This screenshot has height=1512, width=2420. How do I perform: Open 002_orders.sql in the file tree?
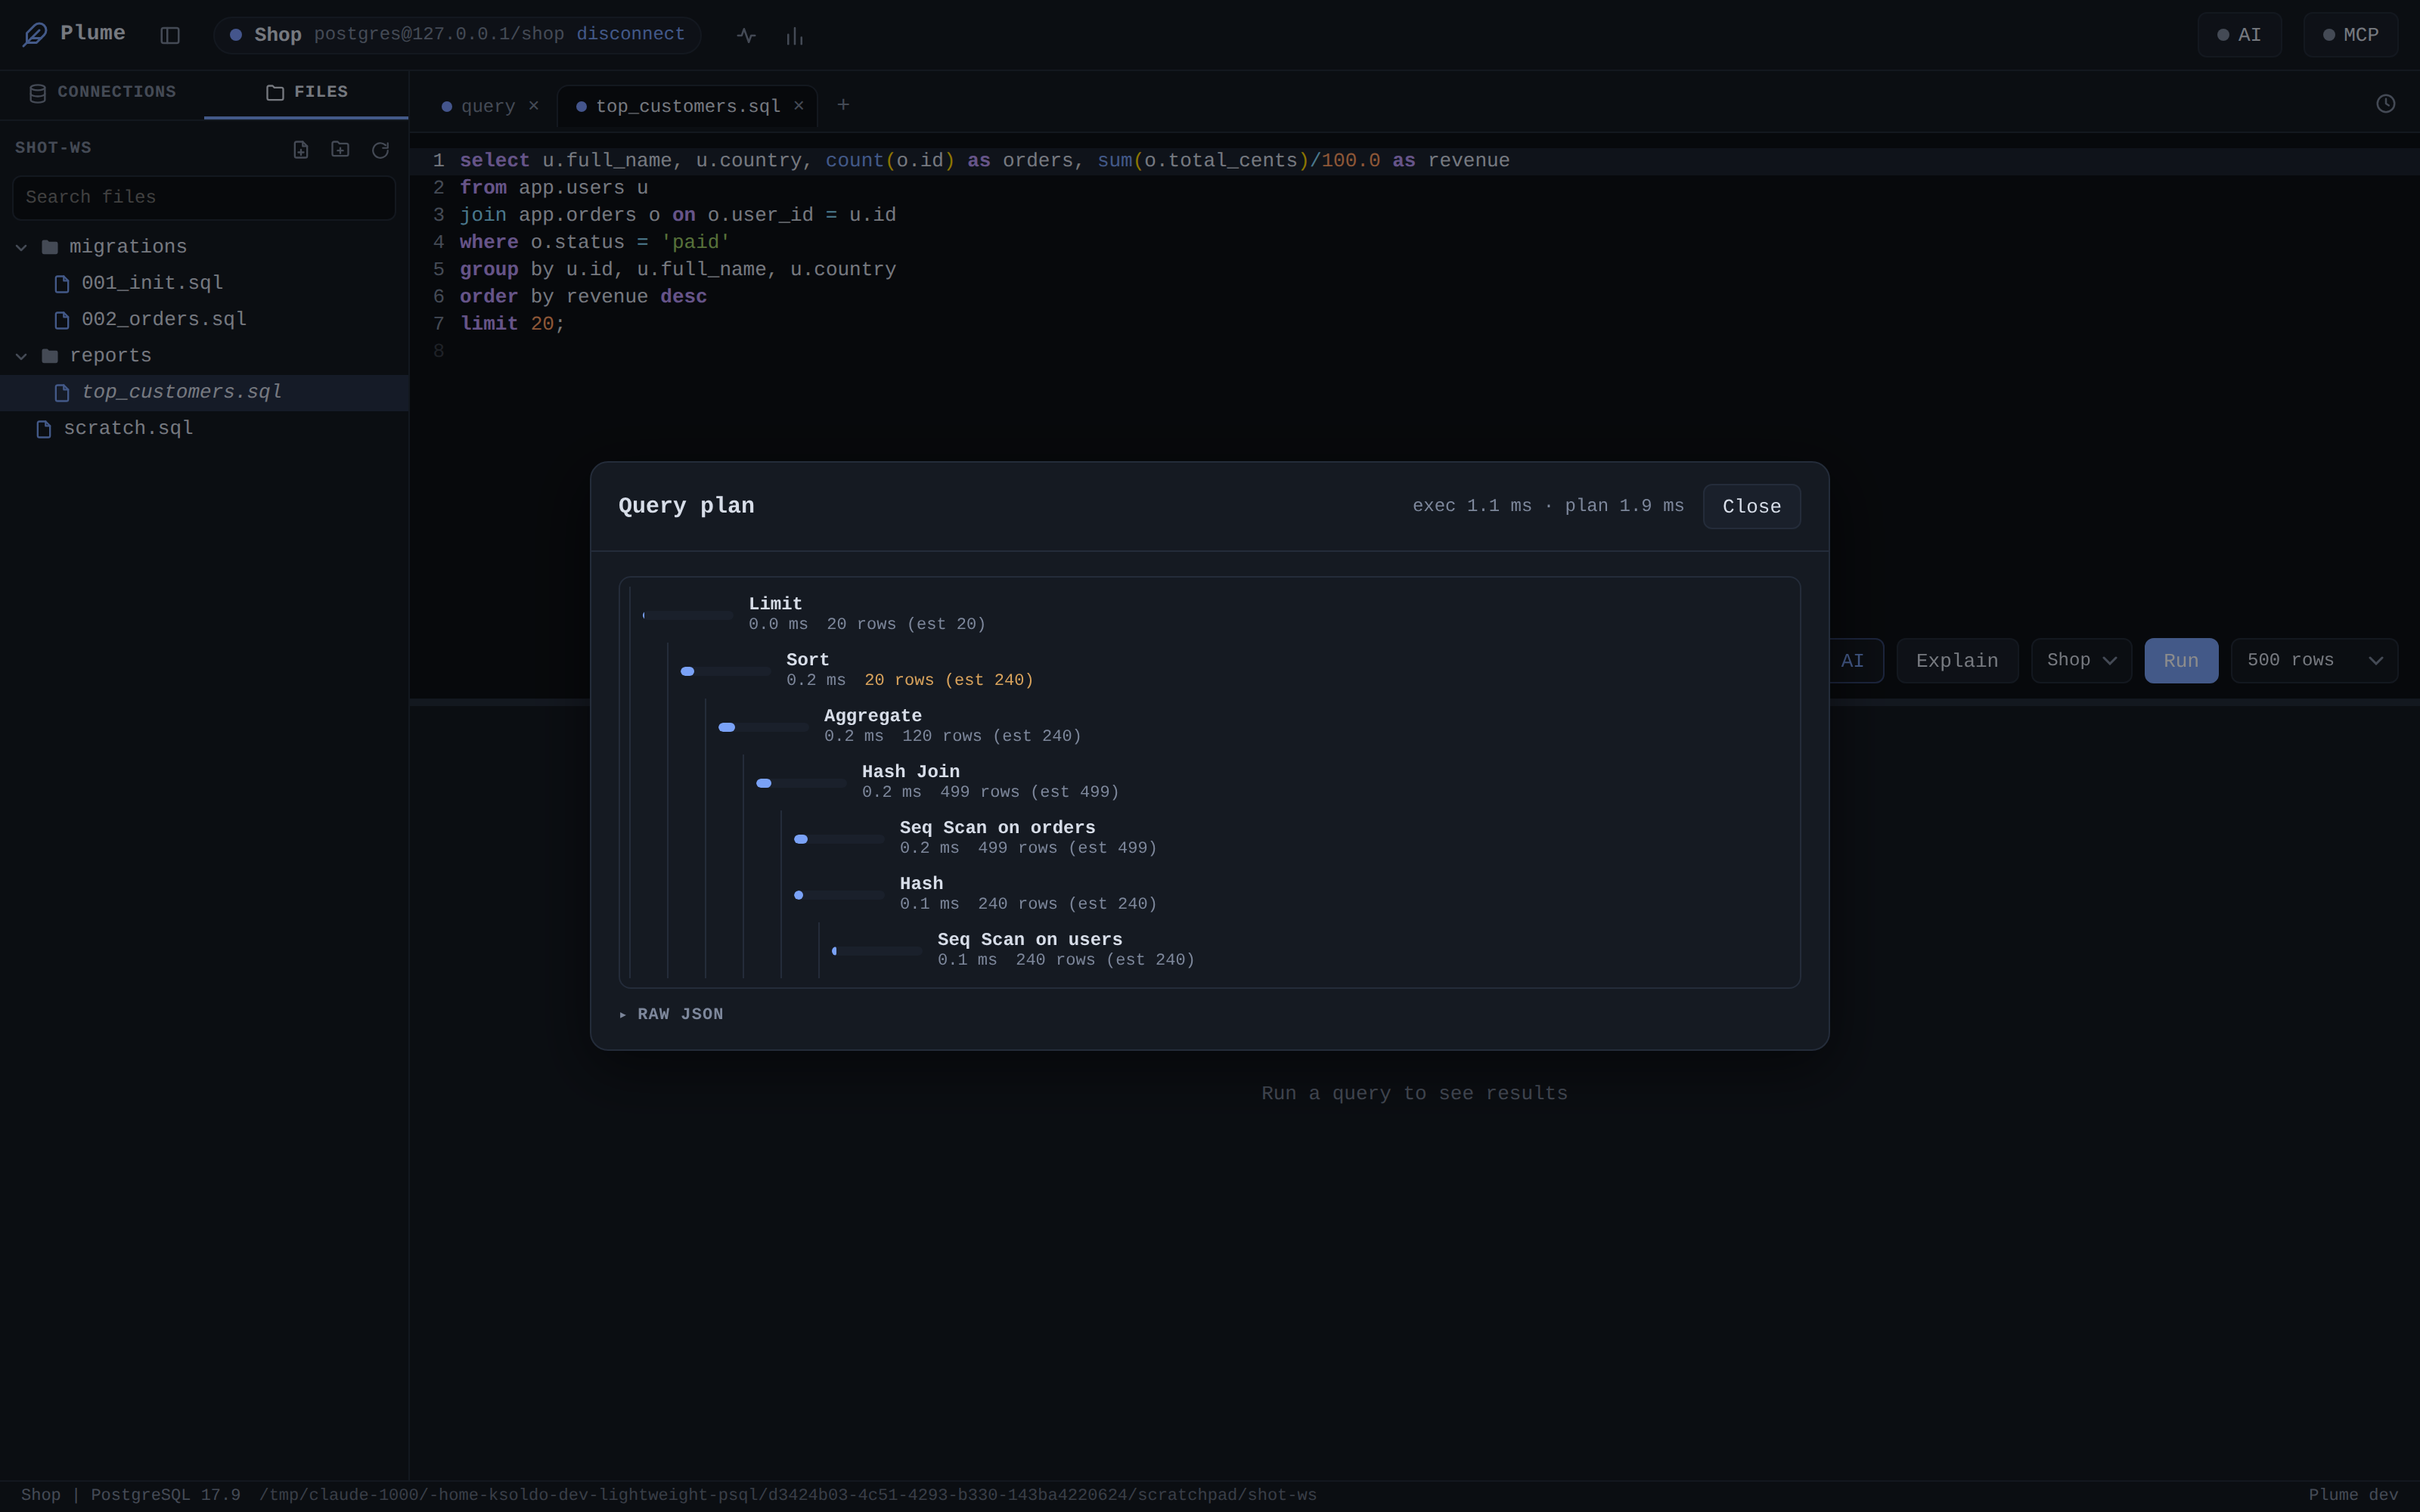tap(204, 320)
